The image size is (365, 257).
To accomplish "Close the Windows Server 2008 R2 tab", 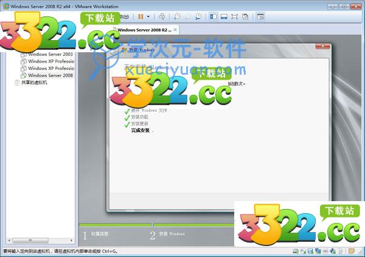I will pyautogui.click(x=175, y=30).
